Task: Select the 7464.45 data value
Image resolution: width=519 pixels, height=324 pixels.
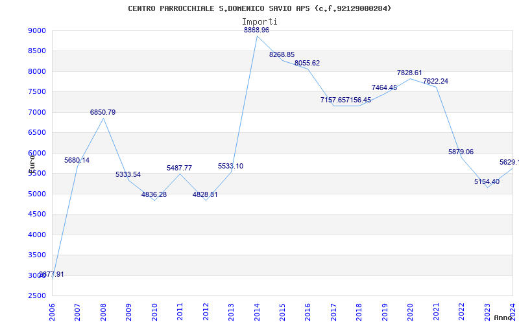Action: [x=384, y=87]
